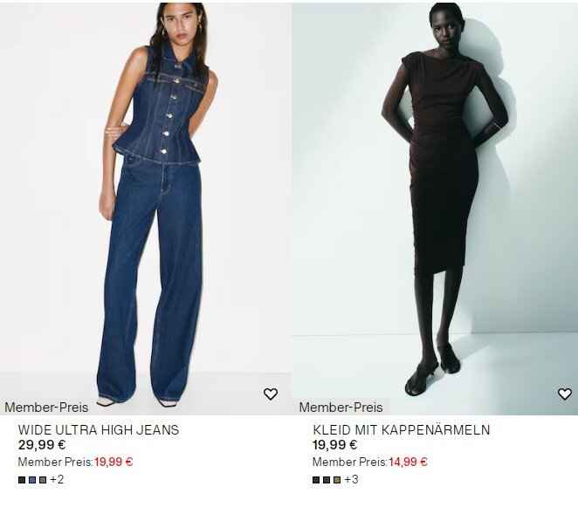The height and width of the screenshot is (507, 578).
Task: Click the Member-Preis badge on dress image
Action: (x=341, y=408)
